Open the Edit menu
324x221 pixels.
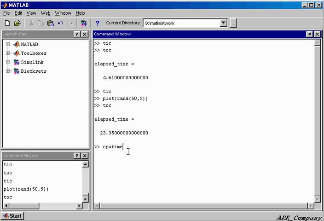(18, 13)
